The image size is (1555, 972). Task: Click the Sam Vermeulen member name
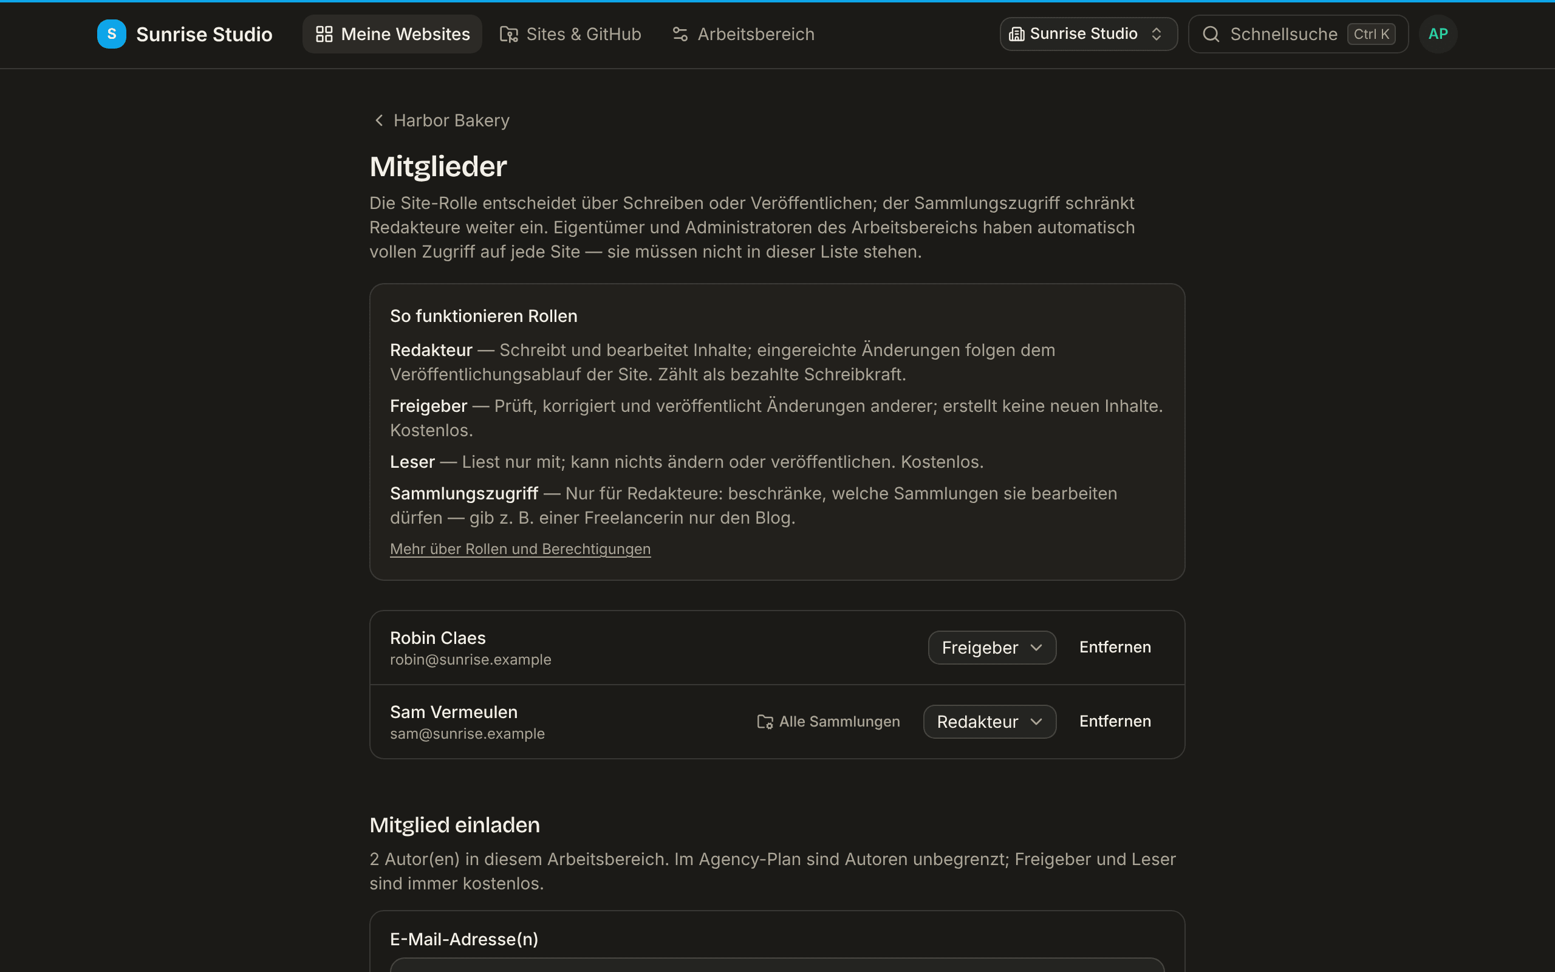coord(454,711)
